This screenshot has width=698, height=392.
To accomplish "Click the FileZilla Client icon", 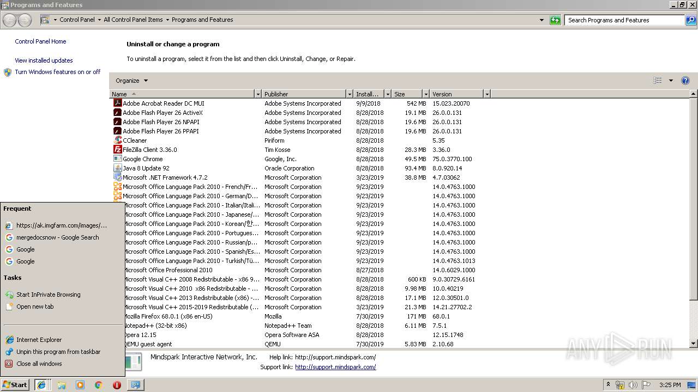I will [117, 149].
